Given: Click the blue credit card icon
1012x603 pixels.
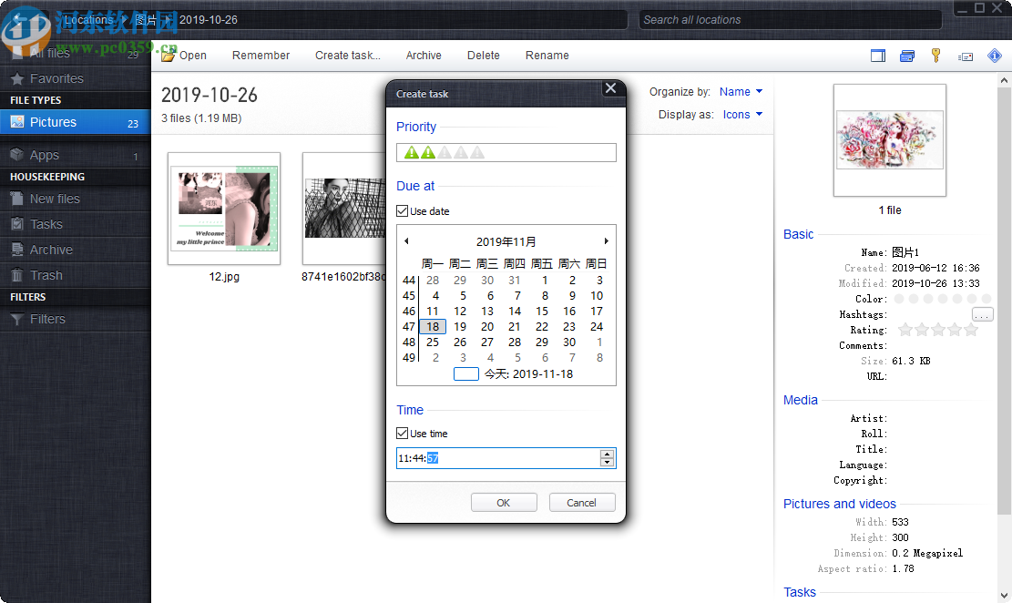Looking at the screenshot, I should [907, 56].
